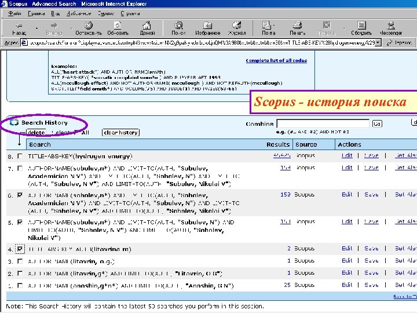
Task: Click the Mail (Почта) toolbar icon
Action: [x=267, y=26]
